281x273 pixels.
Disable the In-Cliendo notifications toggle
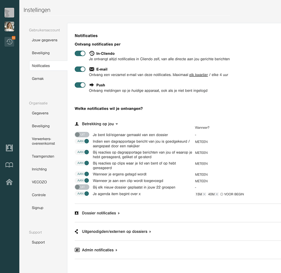(x=80, y=54)
